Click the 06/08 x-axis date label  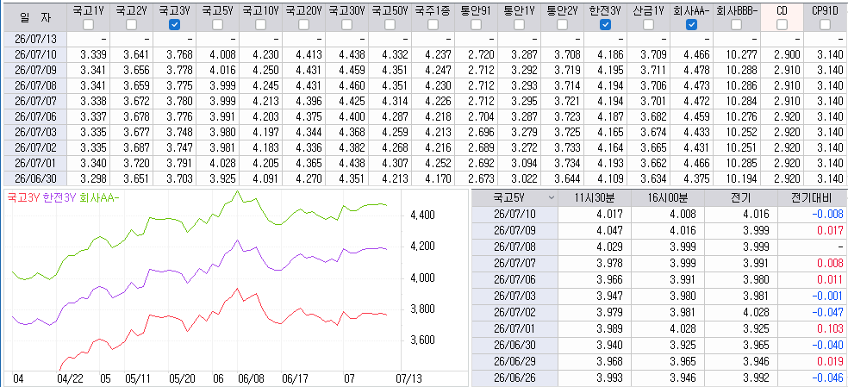251,378
